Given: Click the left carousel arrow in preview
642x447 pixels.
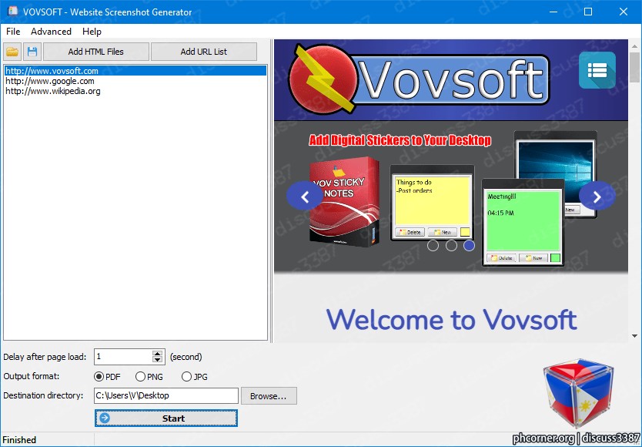Looking at the screenshot, I should point(305,197).
